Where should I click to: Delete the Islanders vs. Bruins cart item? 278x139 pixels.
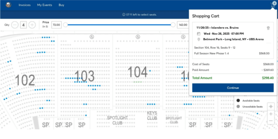[268, 28]
